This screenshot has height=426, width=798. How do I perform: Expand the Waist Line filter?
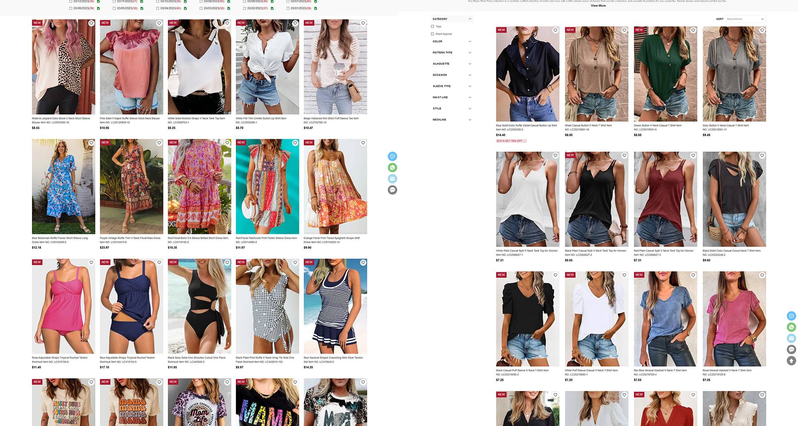pos(470,97)
